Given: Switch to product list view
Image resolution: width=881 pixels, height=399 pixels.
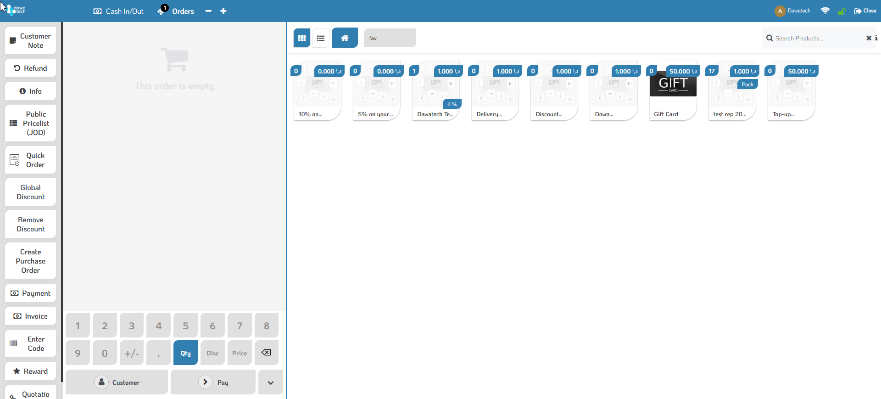Looking at the screenshot, I should [321, 38].
